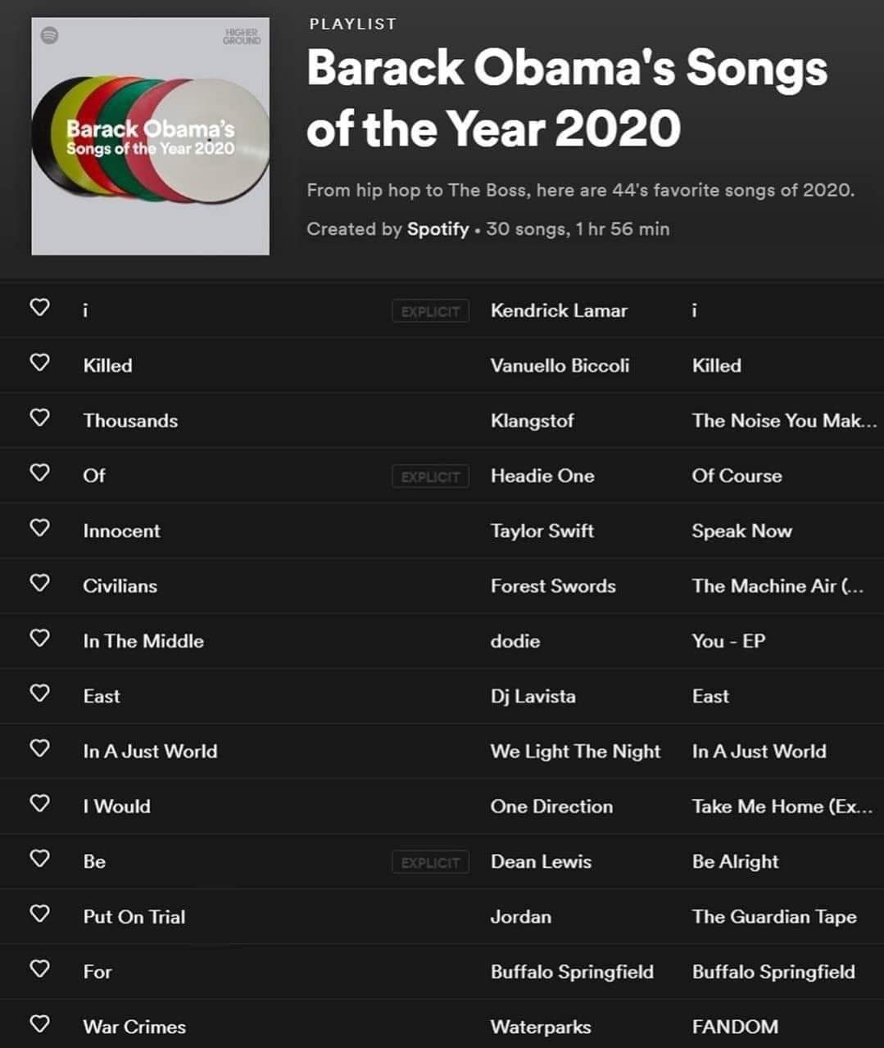Save 'Civilians' track with heart icon
Image resolution: width=884 pixels, height=1048 pixels.
pos(39,582)
